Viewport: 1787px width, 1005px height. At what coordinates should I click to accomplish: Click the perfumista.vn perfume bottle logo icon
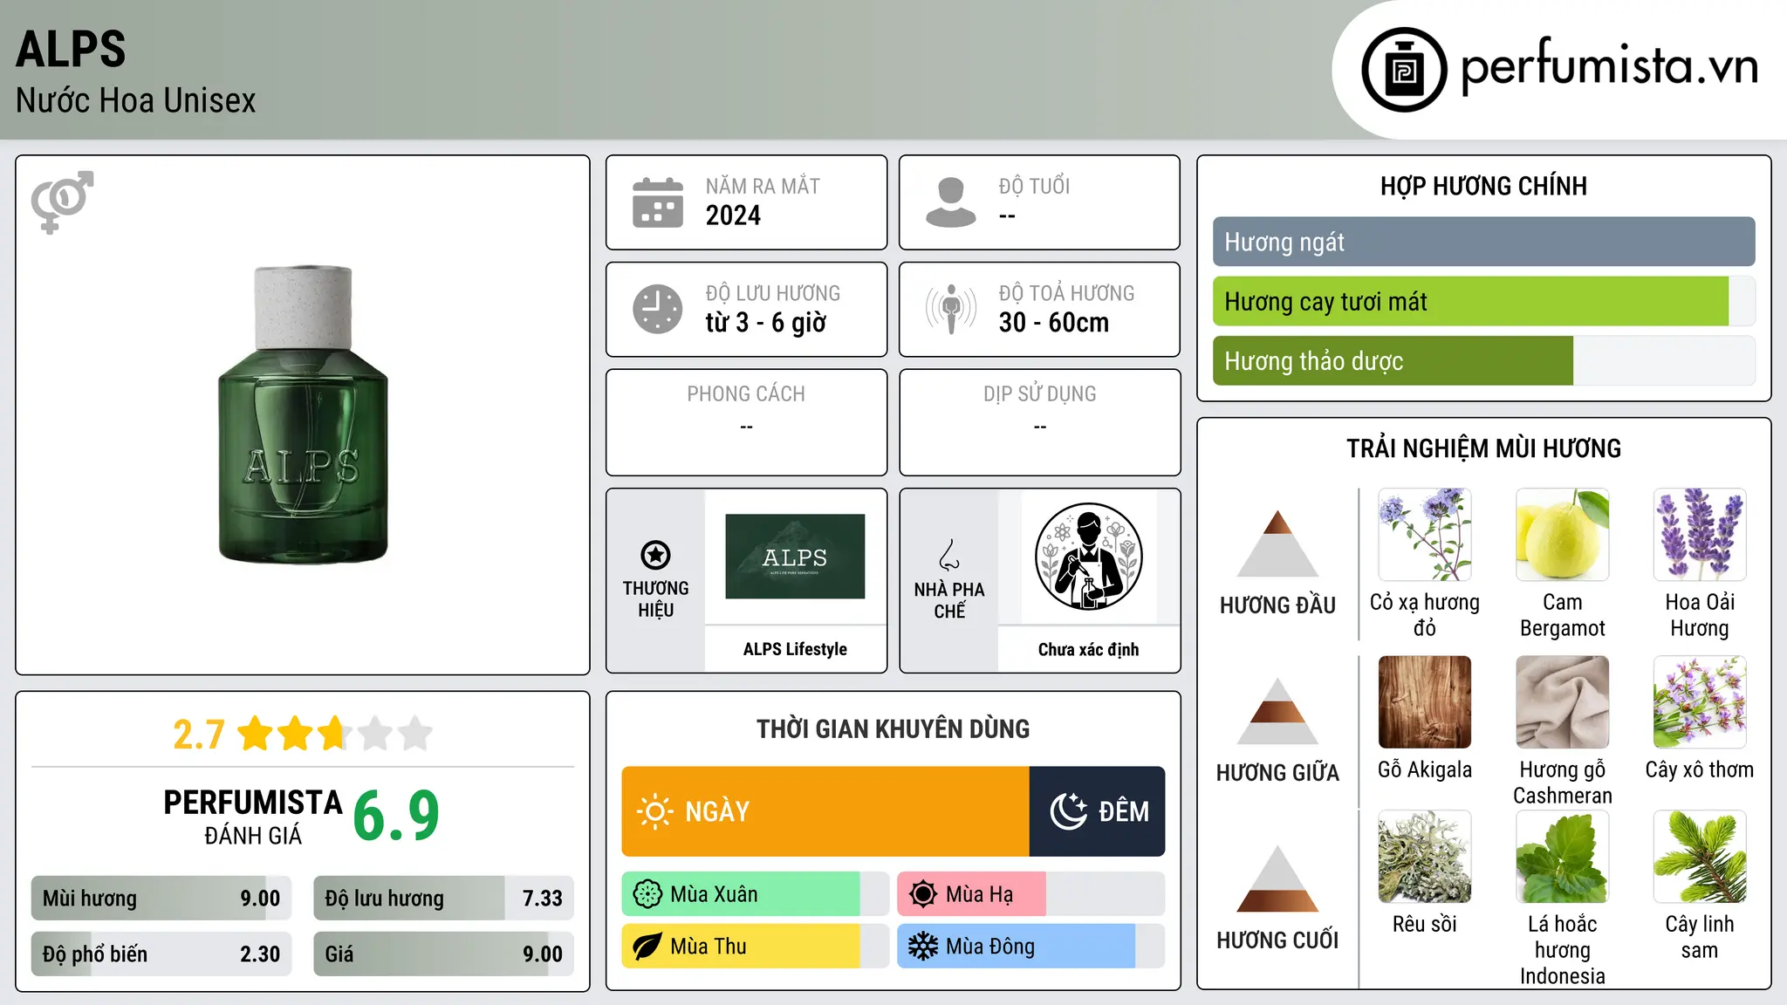[1404, 70]
